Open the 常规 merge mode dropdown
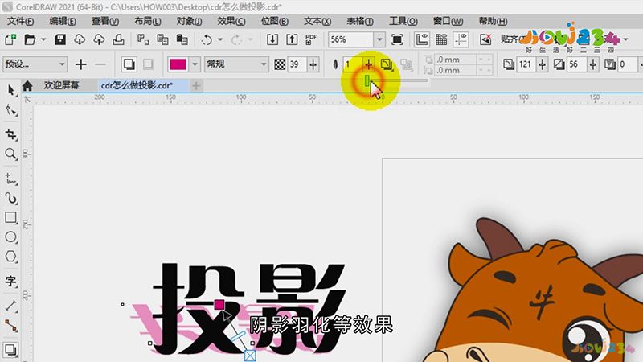The width and height of the screenshot is (643, 362). point(236,64)
